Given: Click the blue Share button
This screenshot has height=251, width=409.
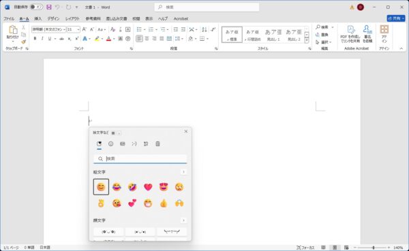Looking at the screenshot, I should pyautogui.click(x=396, y=18).
